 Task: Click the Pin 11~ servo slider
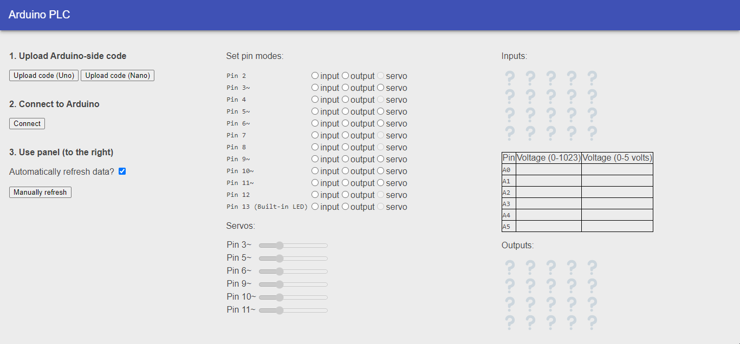click(293, 310)
